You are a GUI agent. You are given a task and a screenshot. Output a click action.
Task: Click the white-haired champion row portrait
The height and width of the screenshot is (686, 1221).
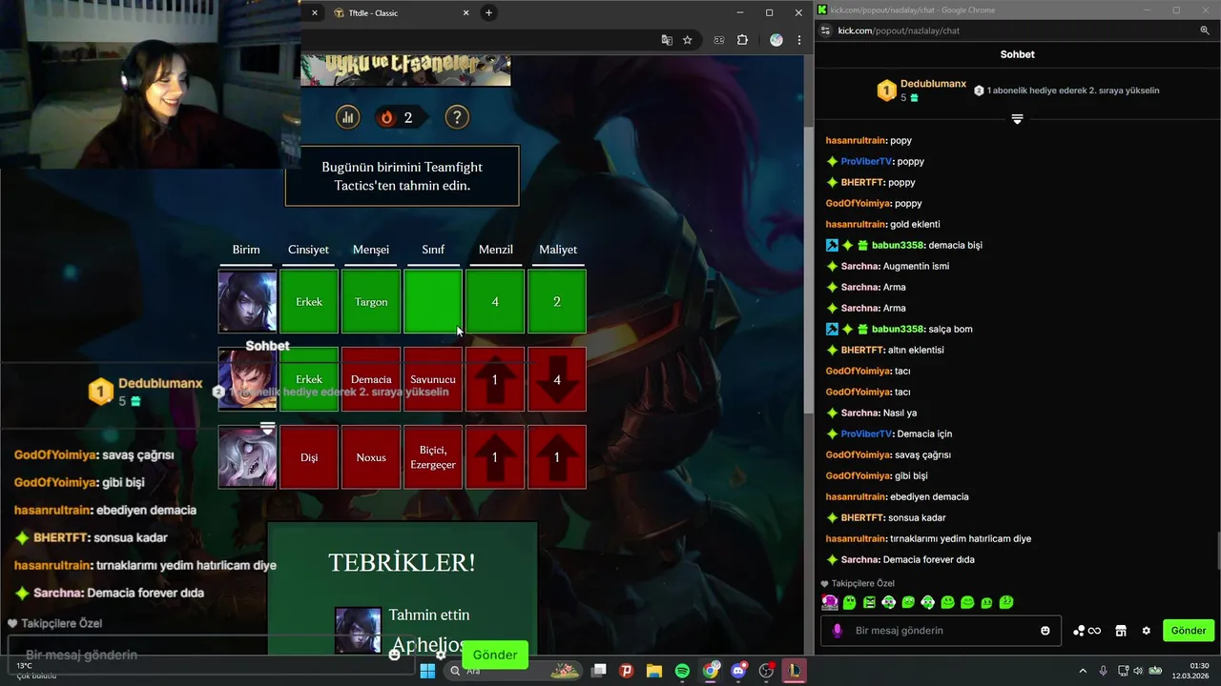click(x=247, y=457)
